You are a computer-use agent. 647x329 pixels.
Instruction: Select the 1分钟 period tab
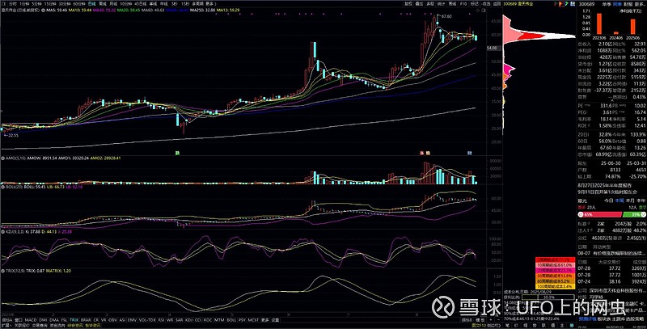pos(25,3)
